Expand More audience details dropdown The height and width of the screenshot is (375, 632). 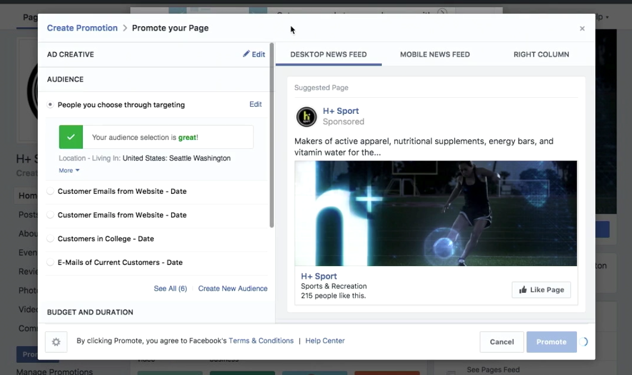tap(69, 171)
